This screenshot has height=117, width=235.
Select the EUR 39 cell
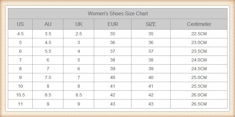click(x=113, y=69)
